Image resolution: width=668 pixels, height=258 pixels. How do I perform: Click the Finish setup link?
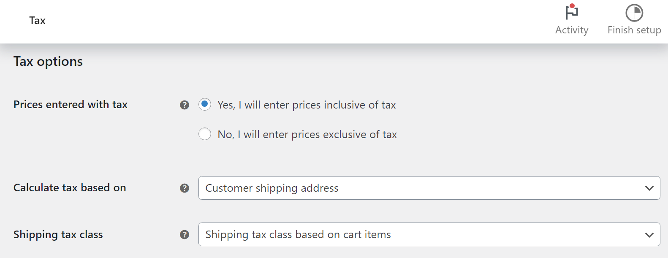coord(634,30)
